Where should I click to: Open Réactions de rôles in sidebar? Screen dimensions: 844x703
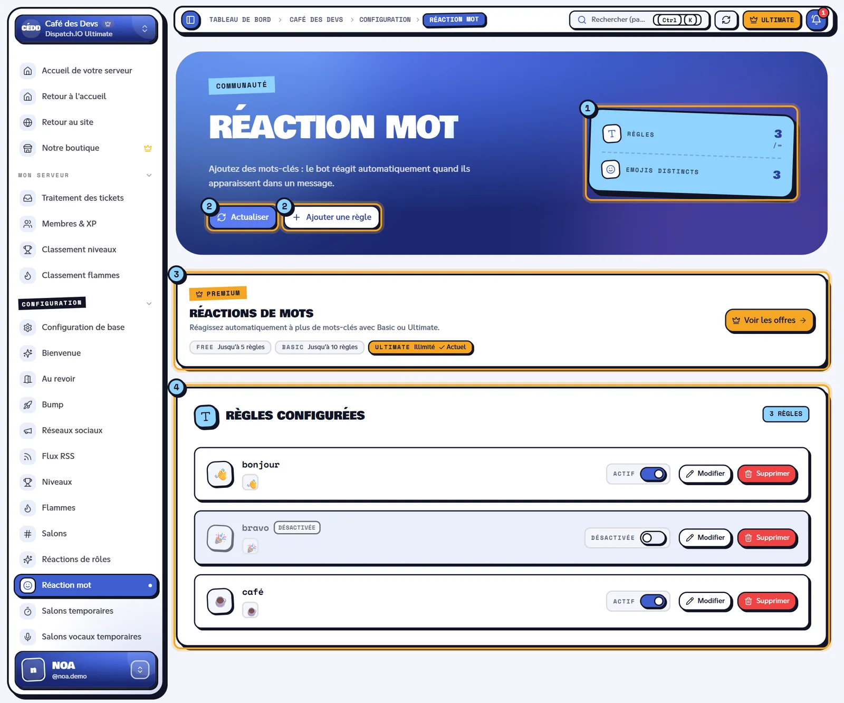pyautogui.click(x=86, y=560)
